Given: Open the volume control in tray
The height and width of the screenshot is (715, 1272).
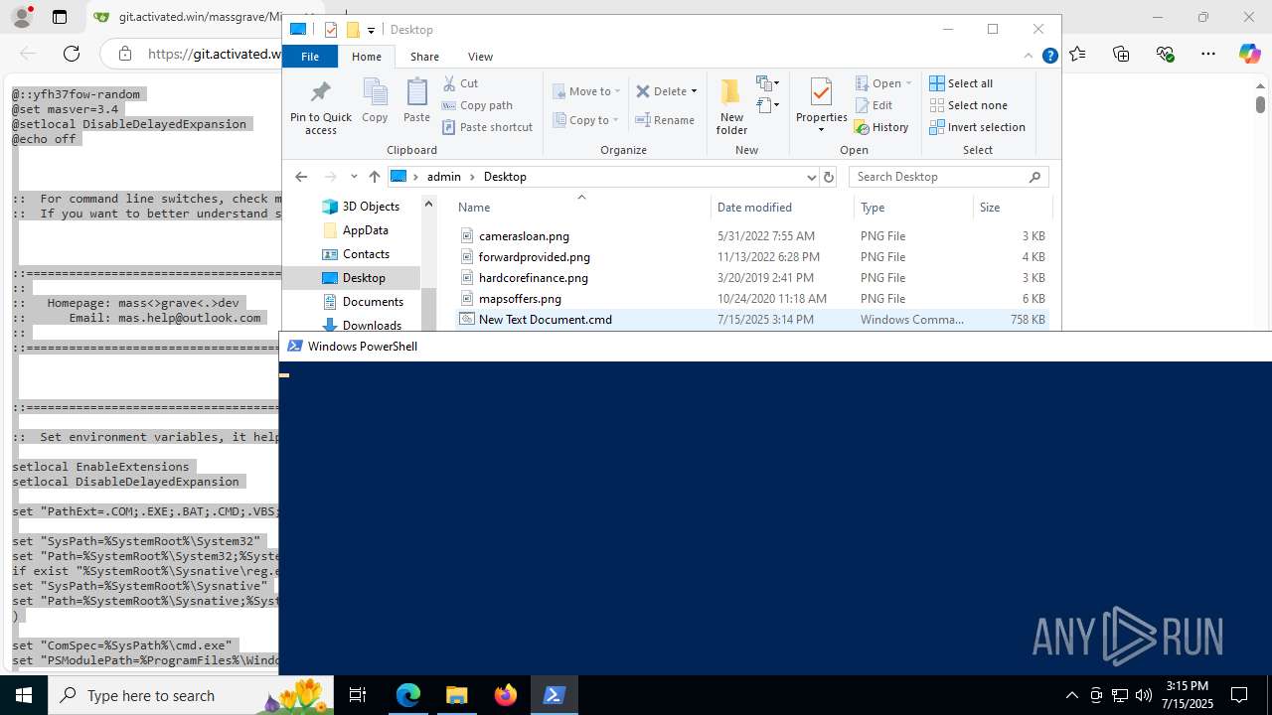Looking at the screenshot, I should click(x=1144, y=695).
